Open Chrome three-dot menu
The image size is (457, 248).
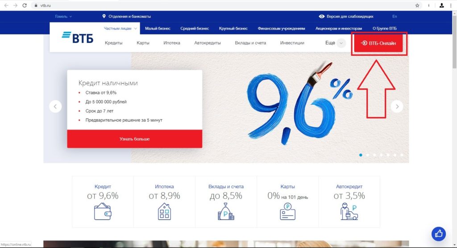click(451, 5)
